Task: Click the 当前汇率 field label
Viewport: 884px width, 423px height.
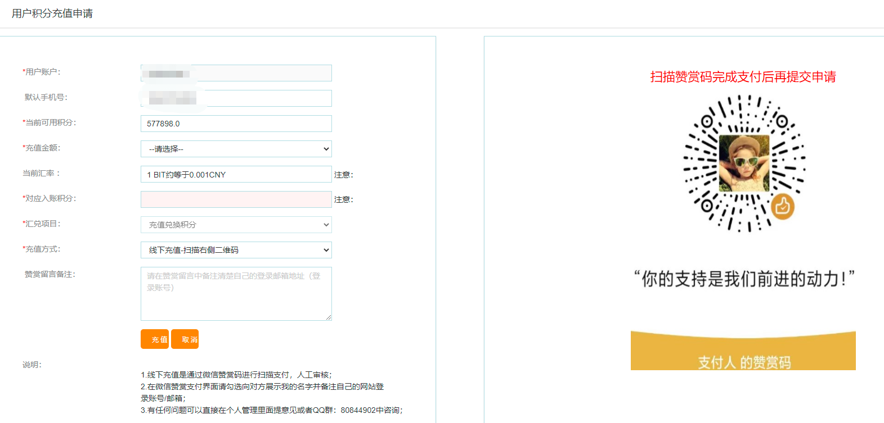Action: (41, 173)
